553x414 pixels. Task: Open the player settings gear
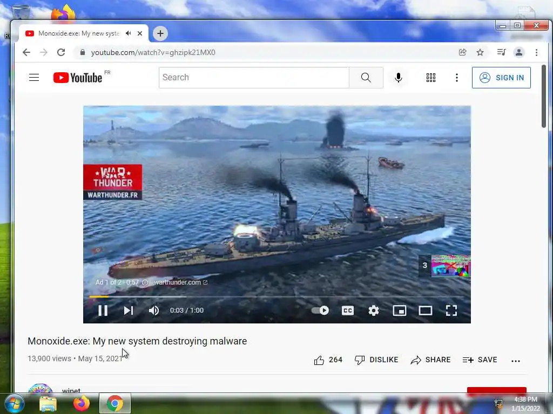tap(374, 310)
